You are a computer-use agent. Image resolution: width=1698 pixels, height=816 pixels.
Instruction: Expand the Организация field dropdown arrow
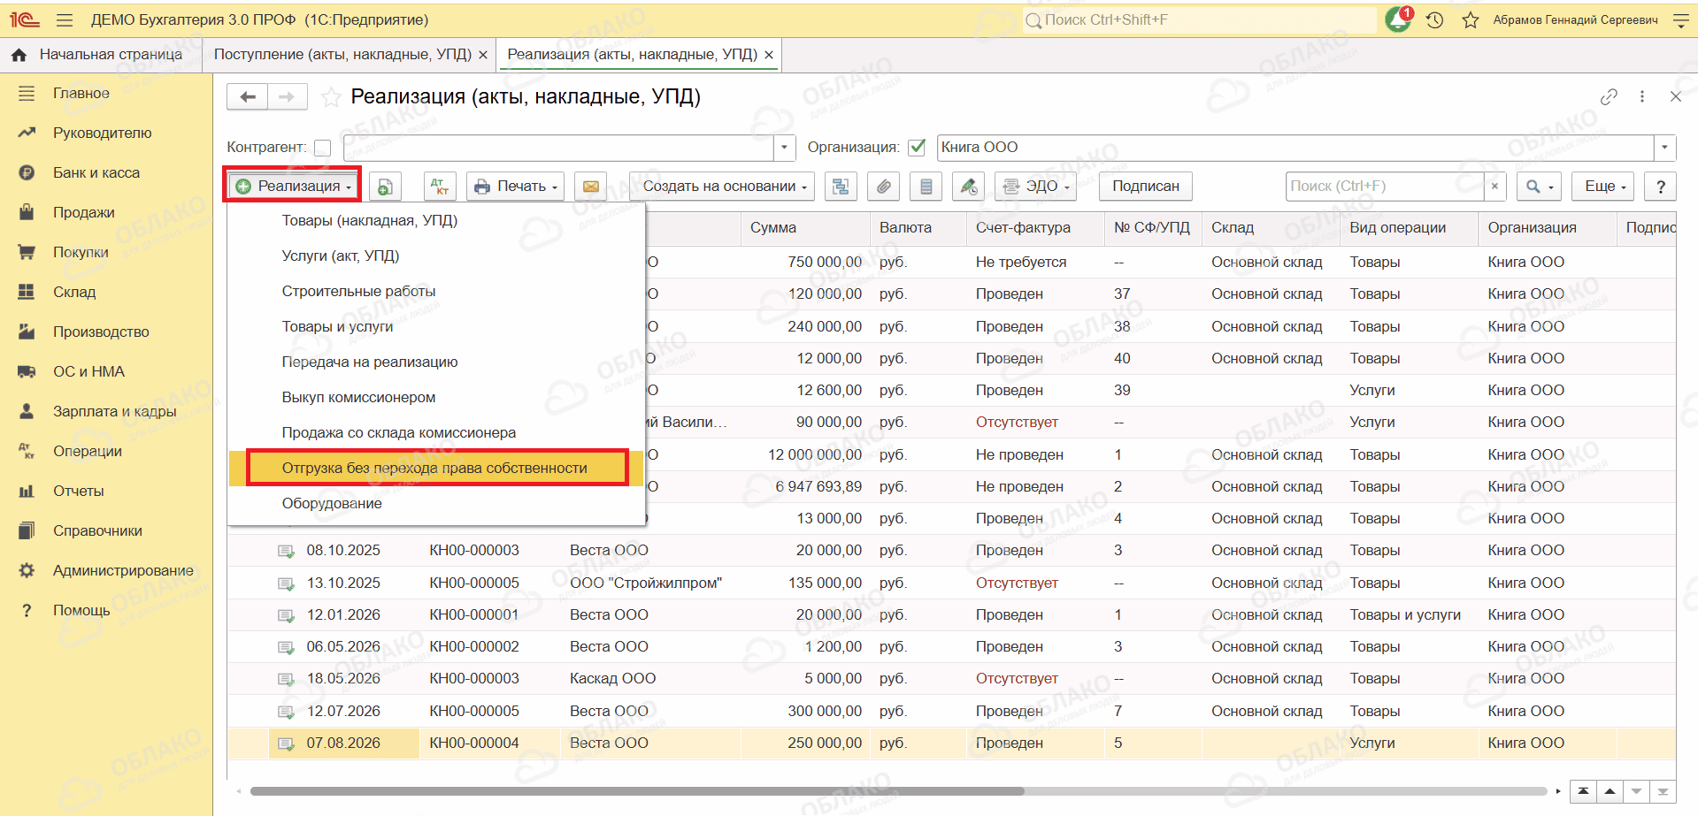1665,148
